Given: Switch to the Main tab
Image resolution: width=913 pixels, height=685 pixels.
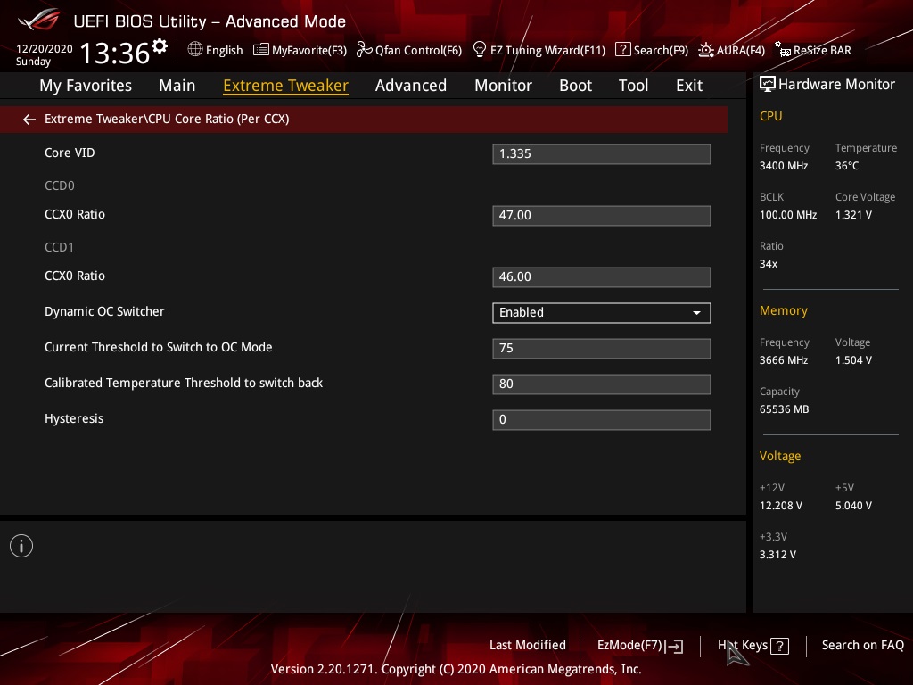Looking at the screenshot, I should pos(177,86).
